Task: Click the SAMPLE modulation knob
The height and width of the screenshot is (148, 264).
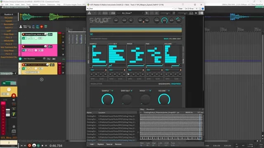Action: pos(107,99)
